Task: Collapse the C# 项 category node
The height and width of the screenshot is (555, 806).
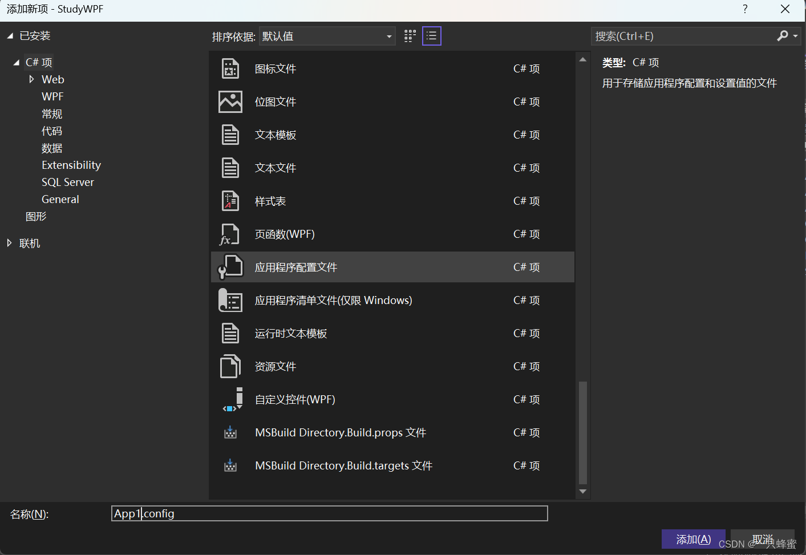Action: tap(17, 62)
